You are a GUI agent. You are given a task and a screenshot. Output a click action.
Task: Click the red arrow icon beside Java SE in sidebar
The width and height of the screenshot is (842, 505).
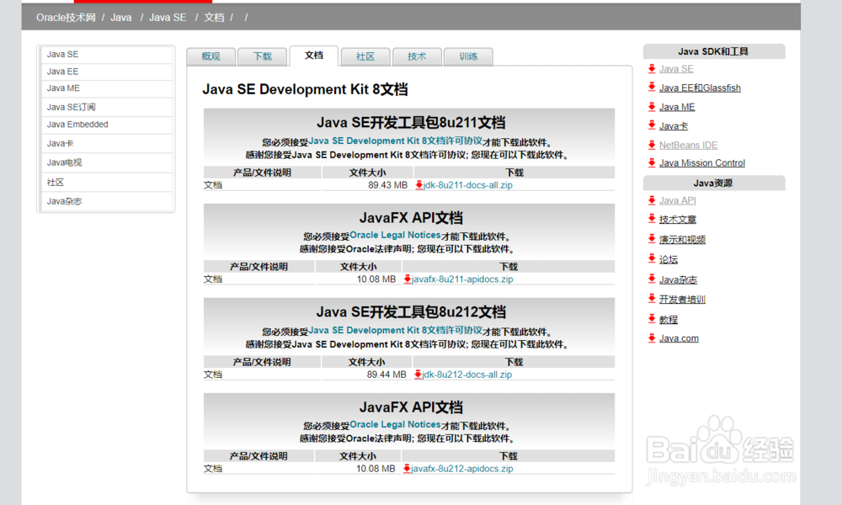pos(652,69)
